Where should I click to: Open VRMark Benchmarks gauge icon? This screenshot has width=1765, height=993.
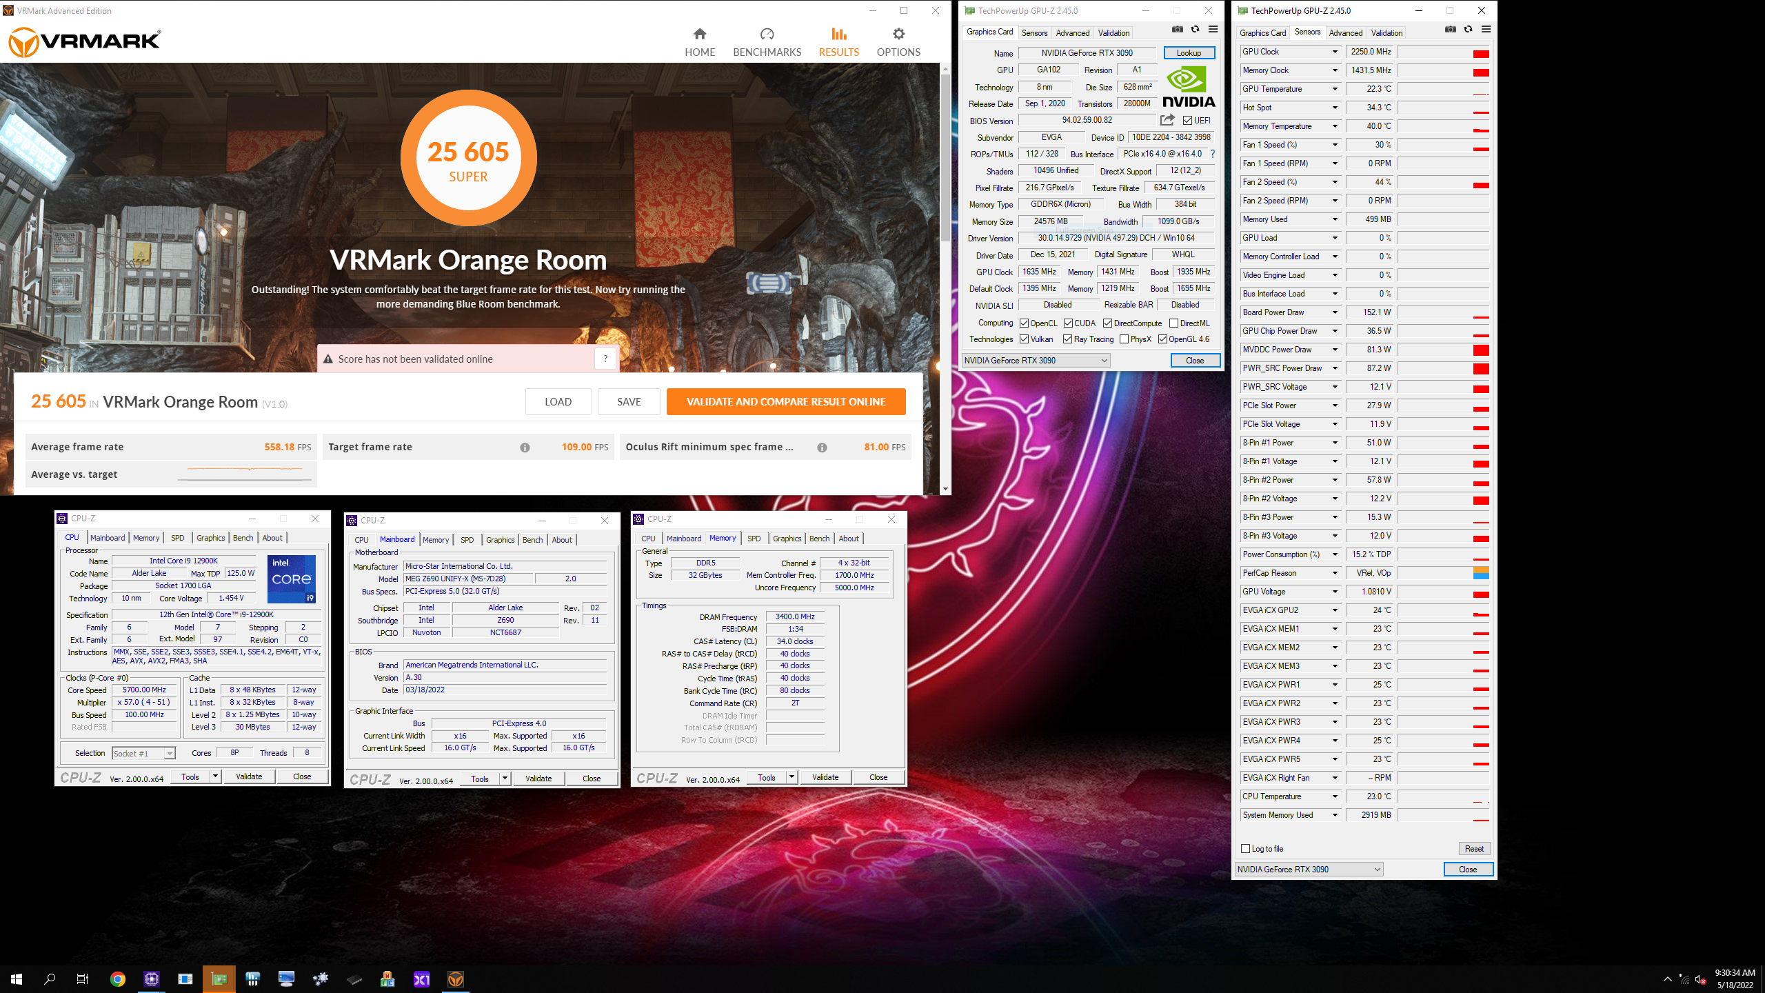(x=767, y=34)
